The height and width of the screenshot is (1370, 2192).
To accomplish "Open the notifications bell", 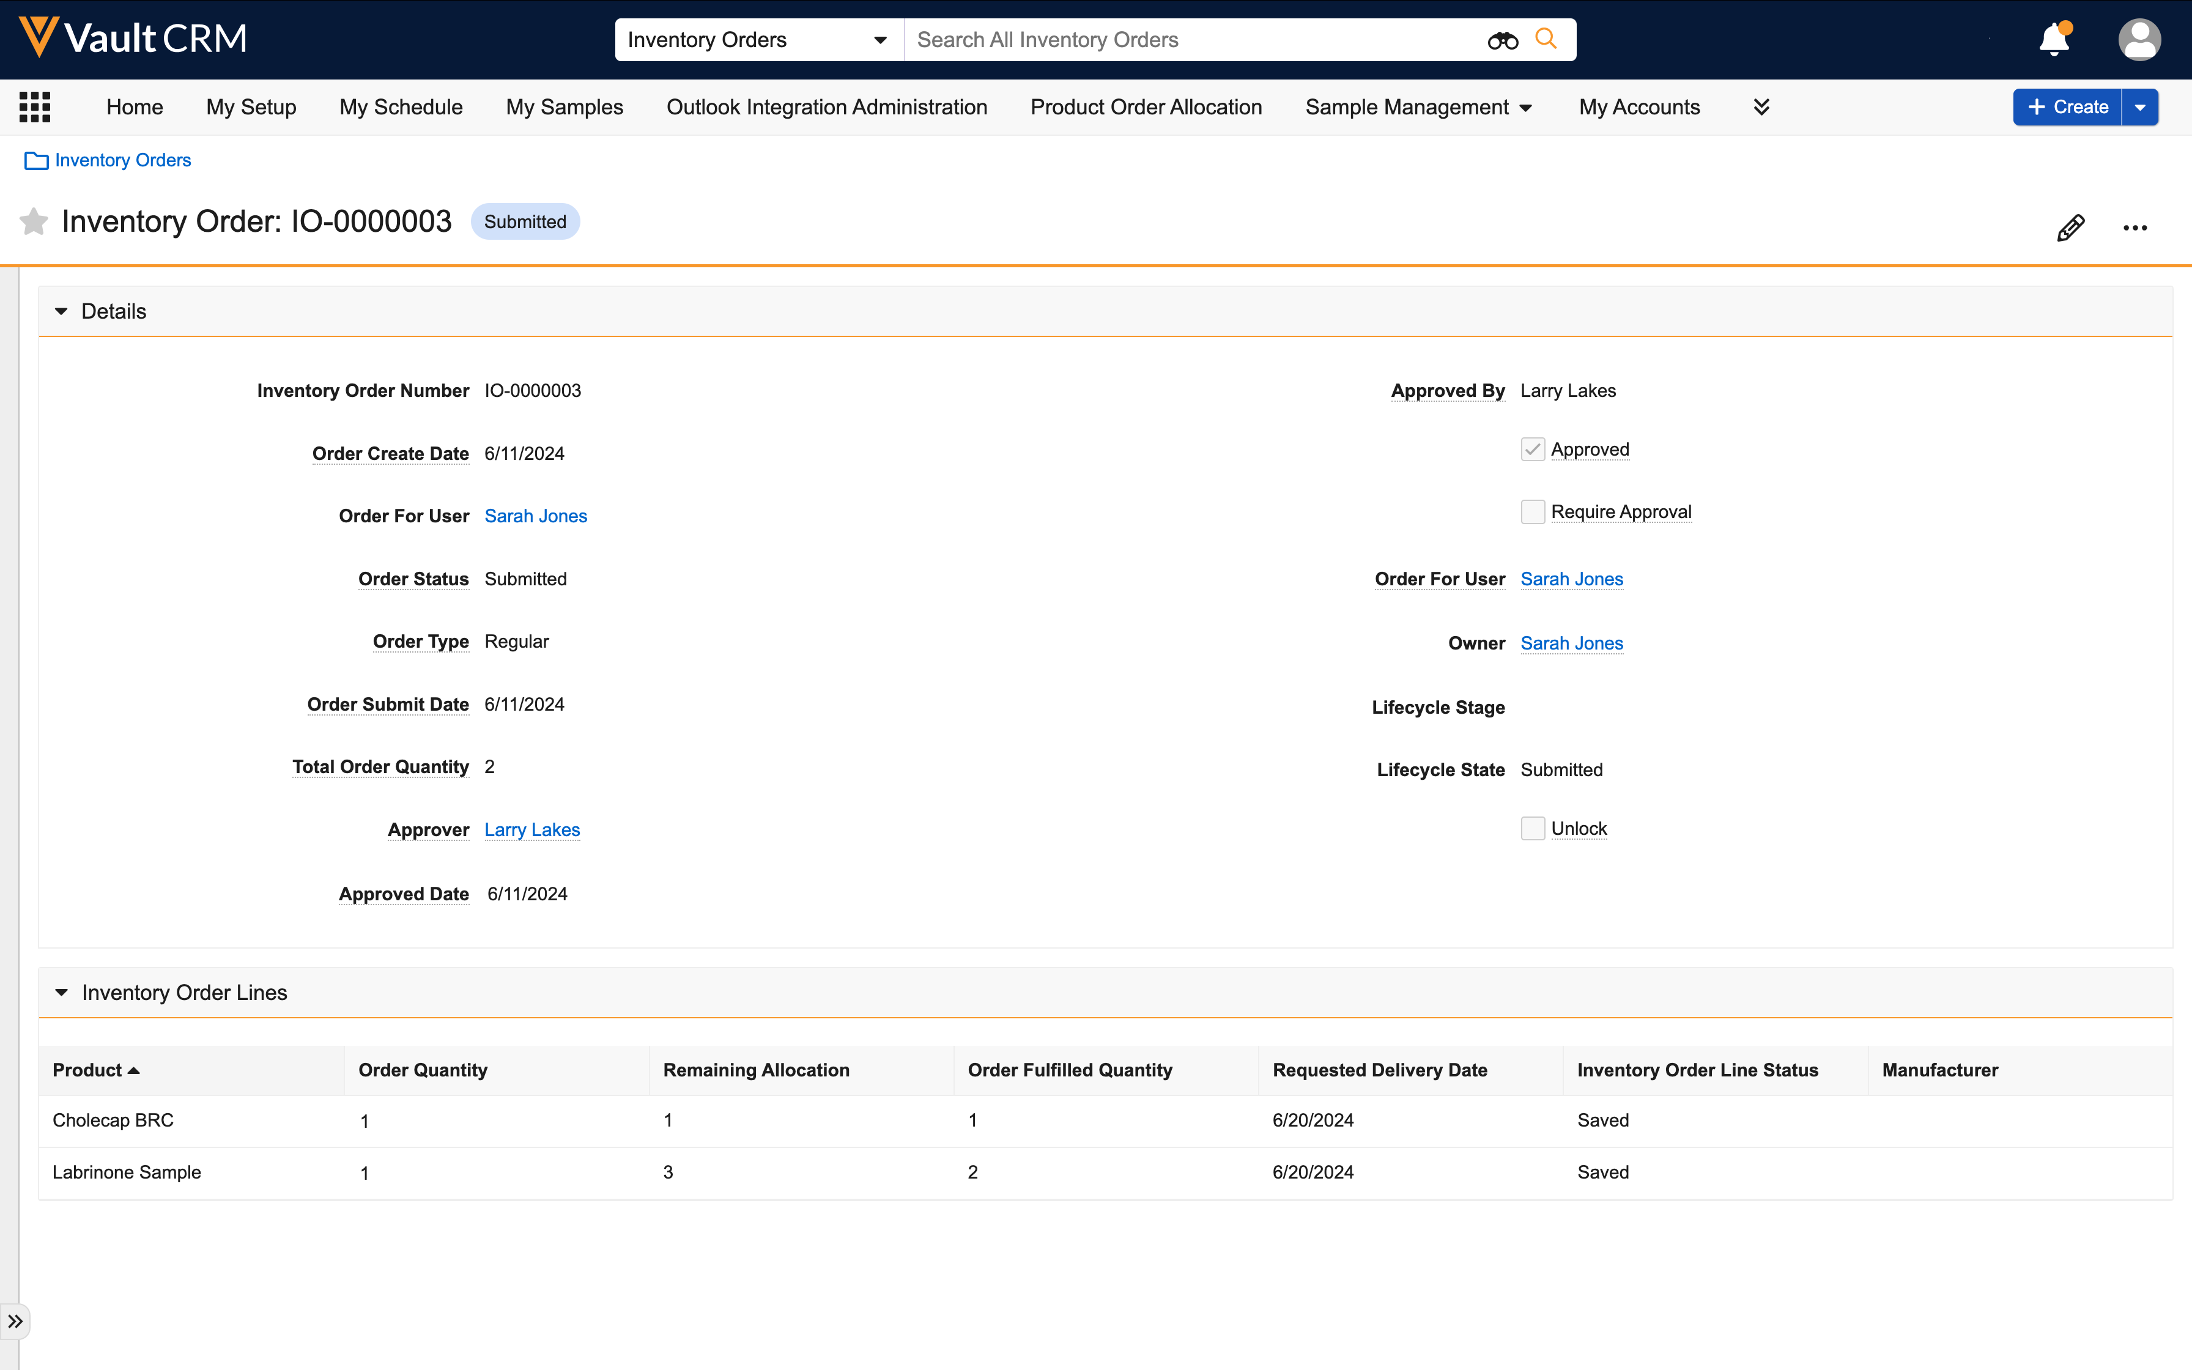I will (x=2053, y=40).
